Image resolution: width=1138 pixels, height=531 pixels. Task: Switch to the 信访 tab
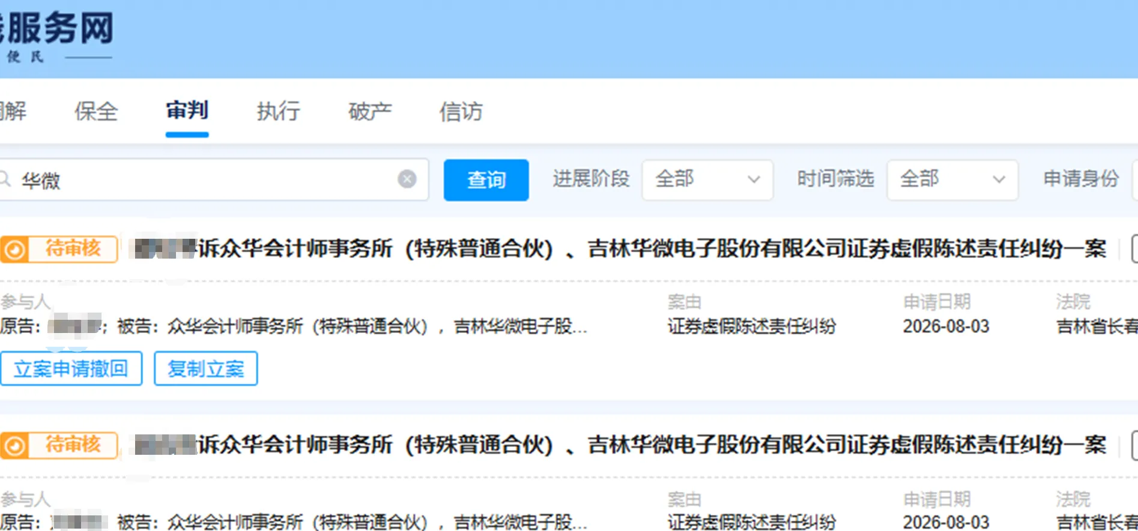tap(461, 112)
